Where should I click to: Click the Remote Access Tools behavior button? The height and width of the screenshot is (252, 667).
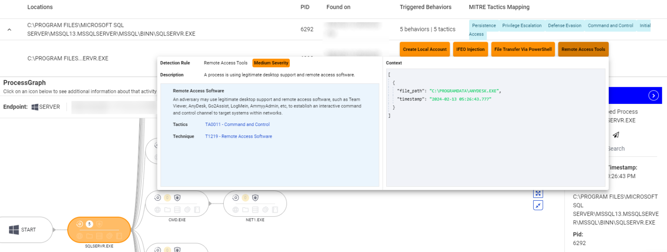pyautogui.click(x=583, y=50)
